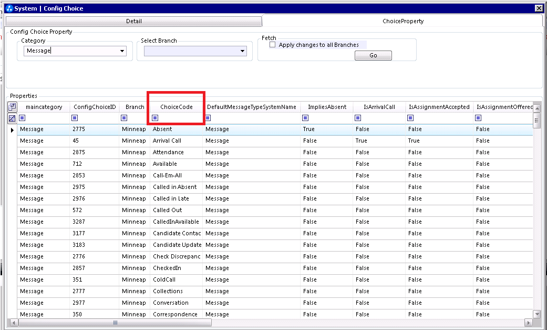Click the vertical scrollbar thumb
Viewport: 547px width, 330px height.
(x=537, y=121)
